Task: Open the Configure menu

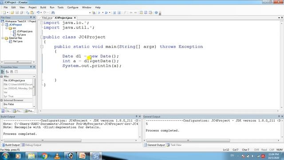Action: pos(73,8)
